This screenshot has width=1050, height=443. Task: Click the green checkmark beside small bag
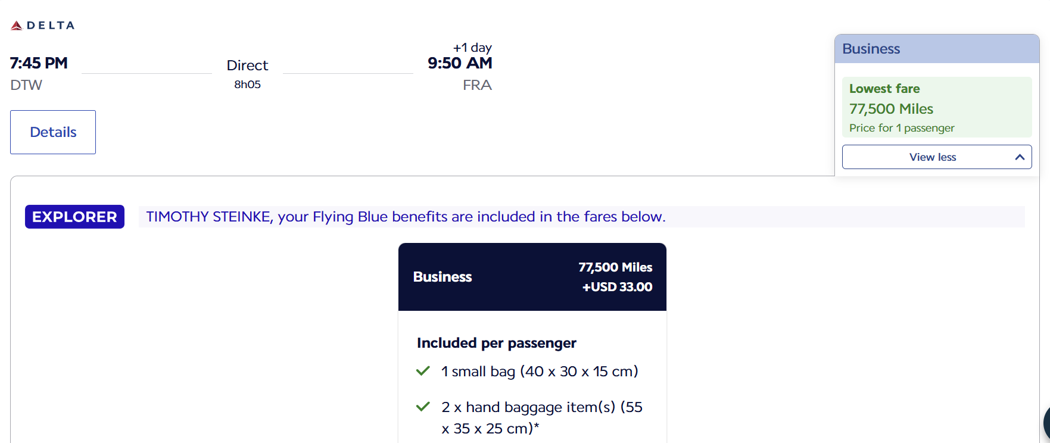[x=423, y=371]
